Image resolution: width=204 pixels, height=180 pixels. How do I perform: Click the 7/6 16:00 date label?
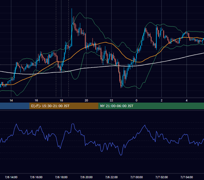[x=36, y=177]
